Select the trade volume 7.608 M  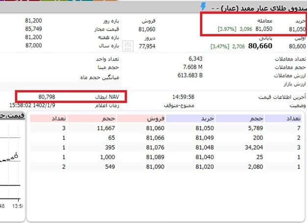tap(193, 67)
